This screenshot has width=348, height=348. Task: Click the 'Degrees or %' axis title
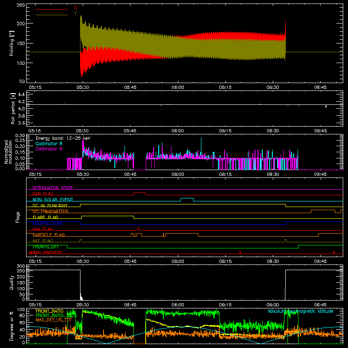pyautogui.click(x=12, y=326)
